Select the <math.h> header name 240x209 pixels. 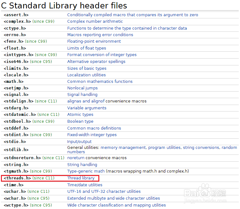(x=14, y=82)
